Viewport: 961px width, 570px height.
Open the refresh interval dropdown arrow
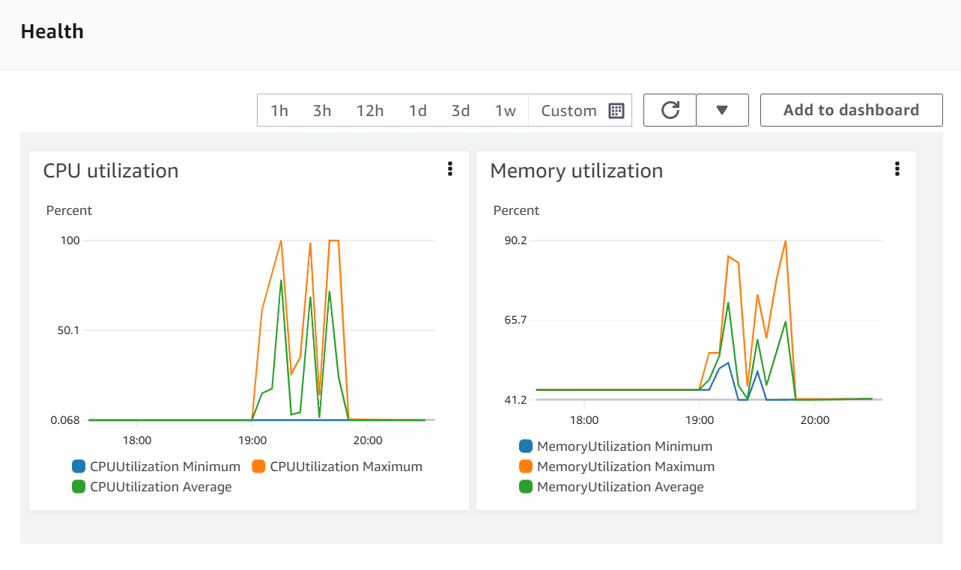click(722, 109)
